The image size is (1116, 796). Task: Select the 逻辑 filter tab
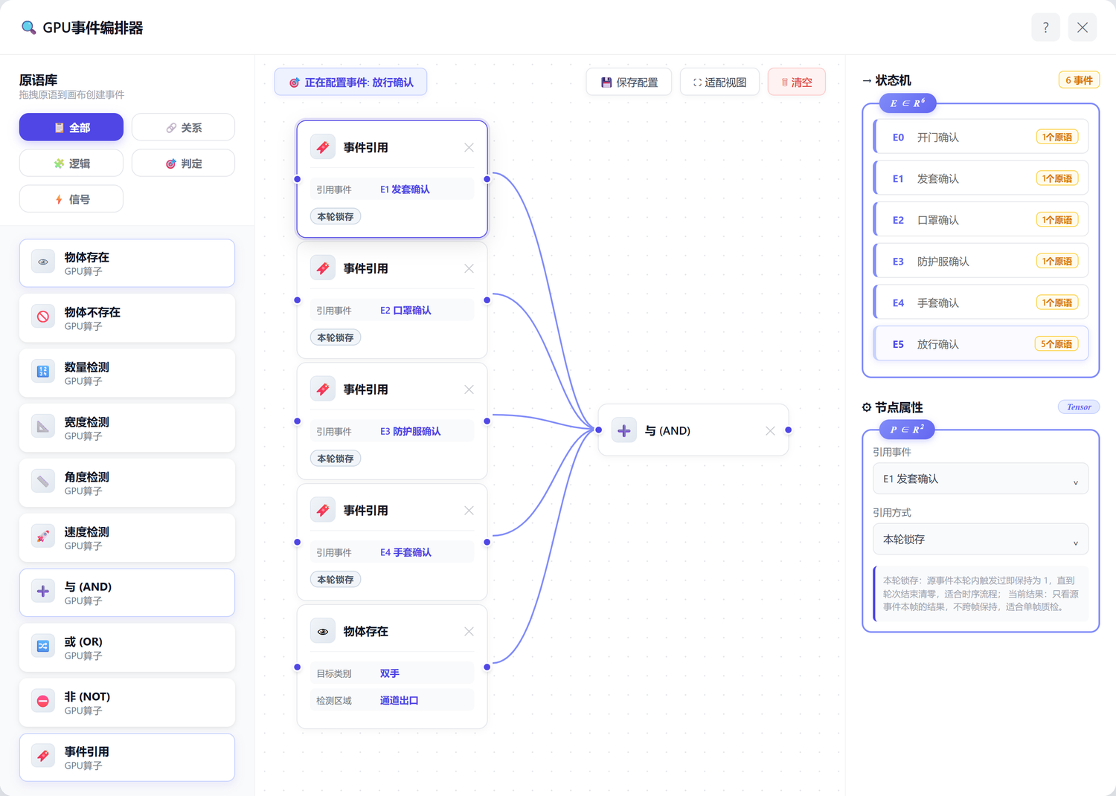[x=71, y=163]
